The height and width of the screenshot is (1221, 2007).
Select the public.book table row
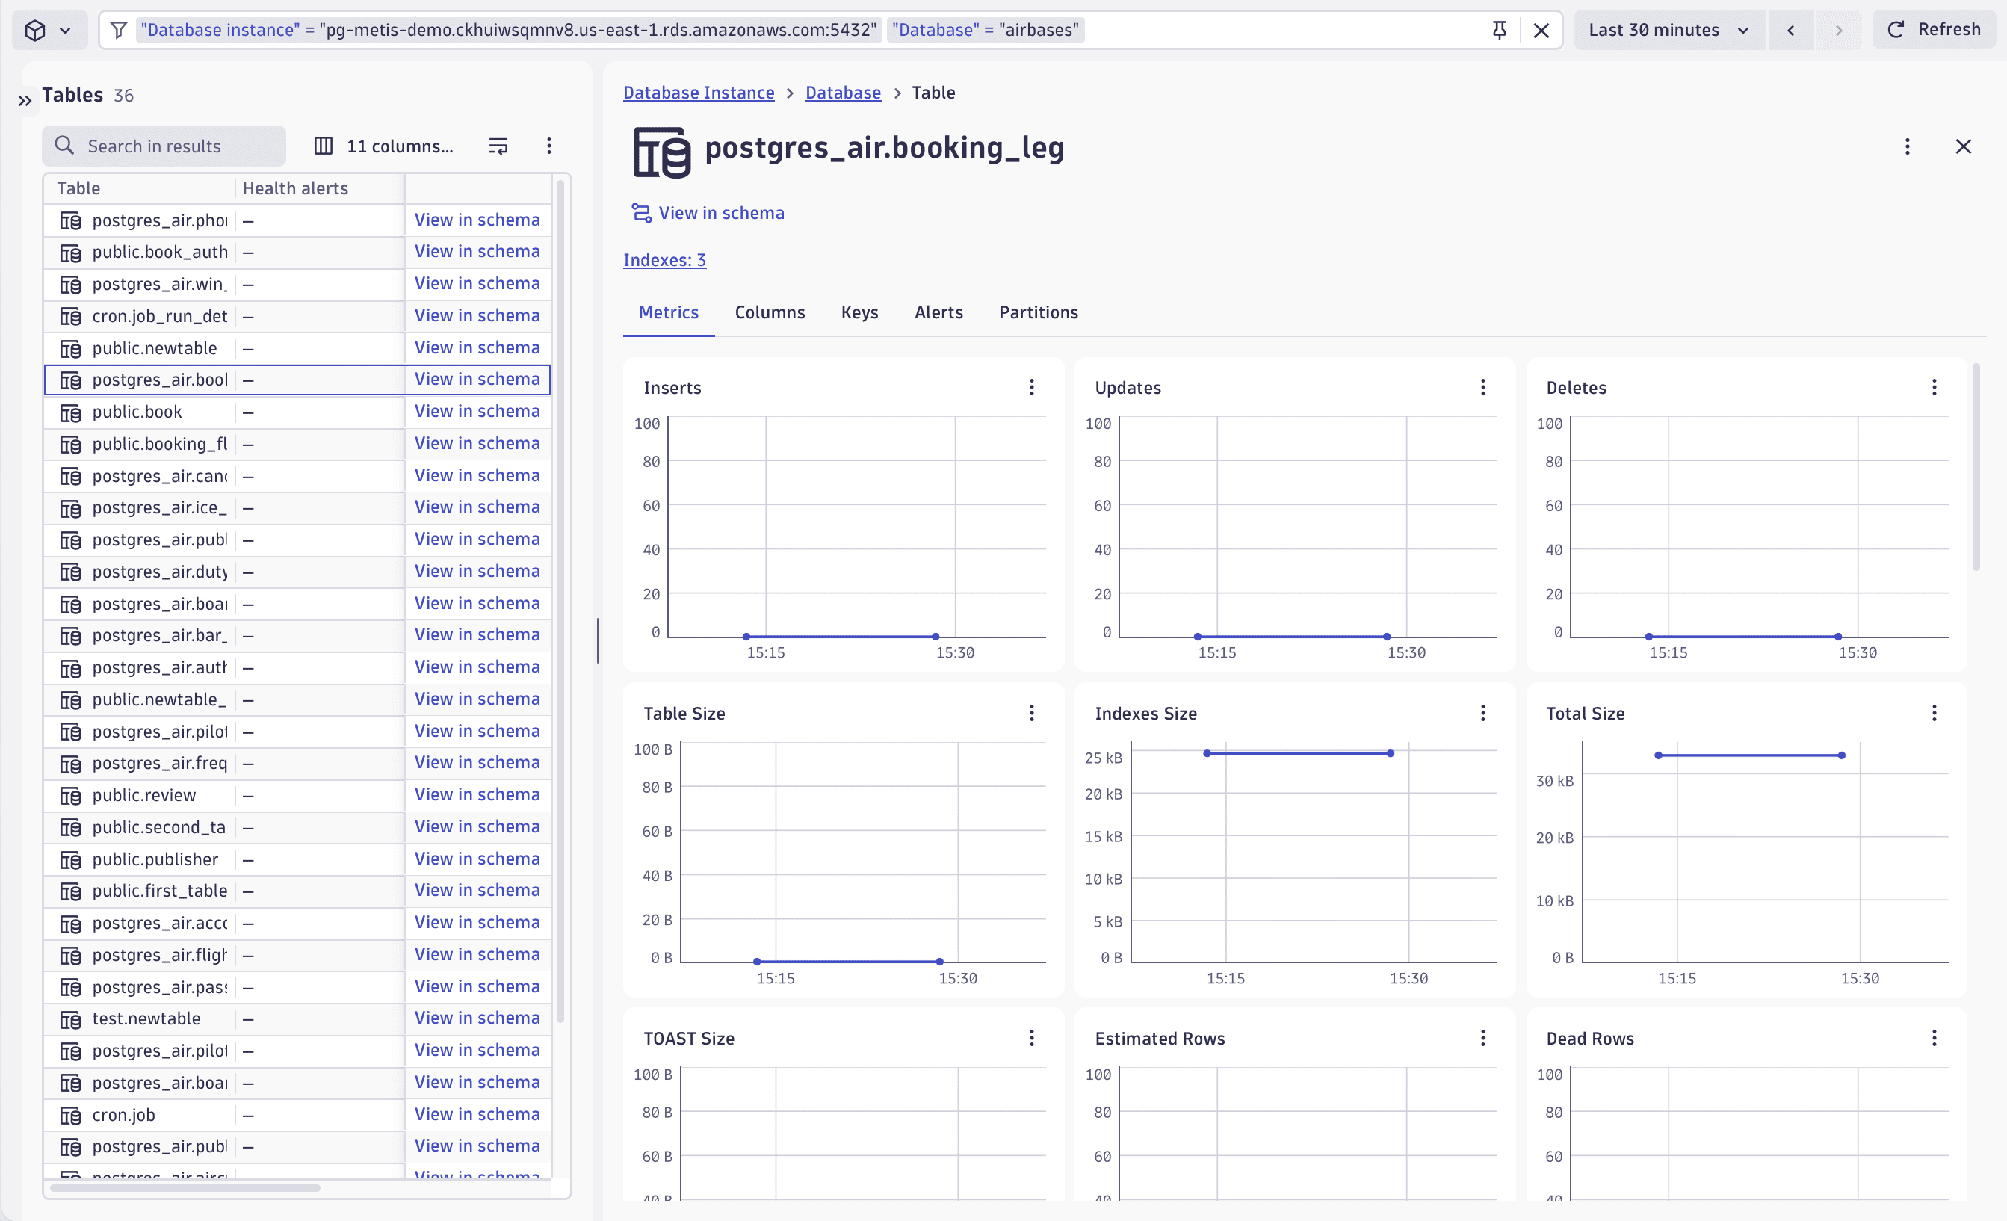coord(297,412)
